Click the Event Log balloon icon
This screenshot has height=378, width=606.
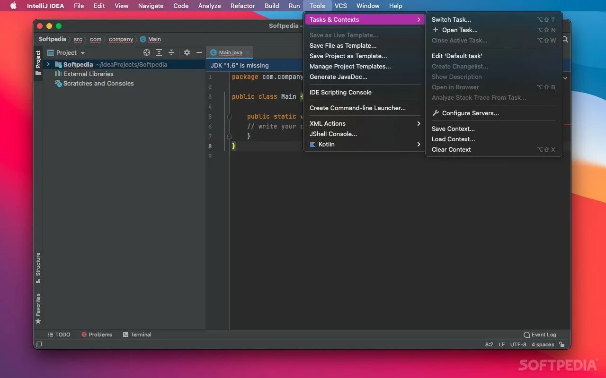pyautogui.click(x=526, y=335)
